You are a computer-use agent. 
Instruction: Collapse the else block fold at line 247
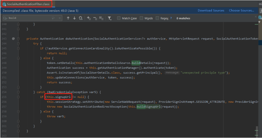(18, 58)
